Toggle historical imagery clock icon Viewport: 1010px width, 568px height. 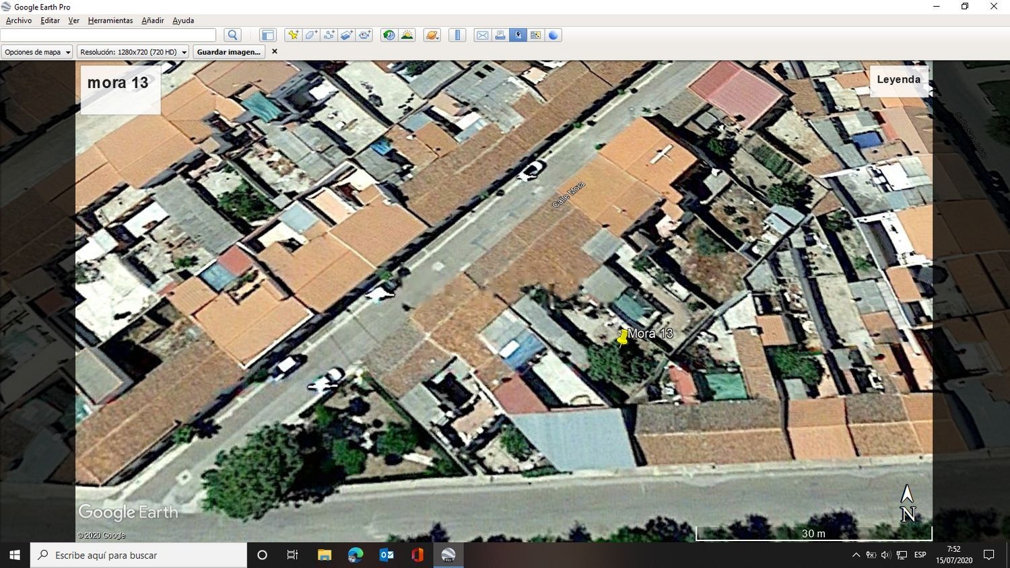pos(389,35)
